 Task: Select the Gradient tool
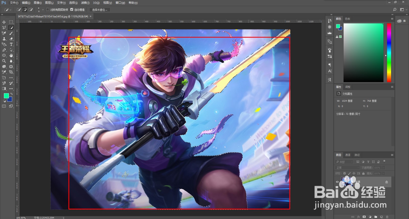click(x=4, y=89)
